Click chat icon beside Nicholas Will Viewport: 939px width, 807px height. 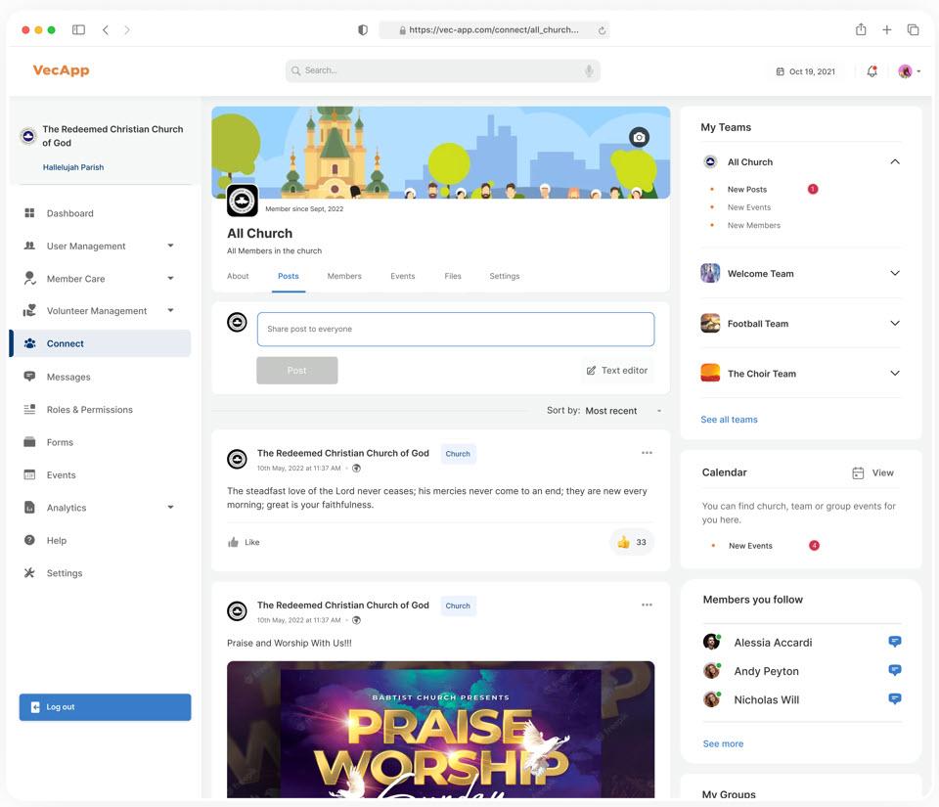tap(894, 699)
